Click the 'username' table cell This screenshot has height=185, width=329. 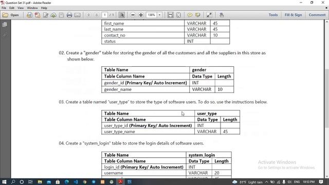pos(144,173)
